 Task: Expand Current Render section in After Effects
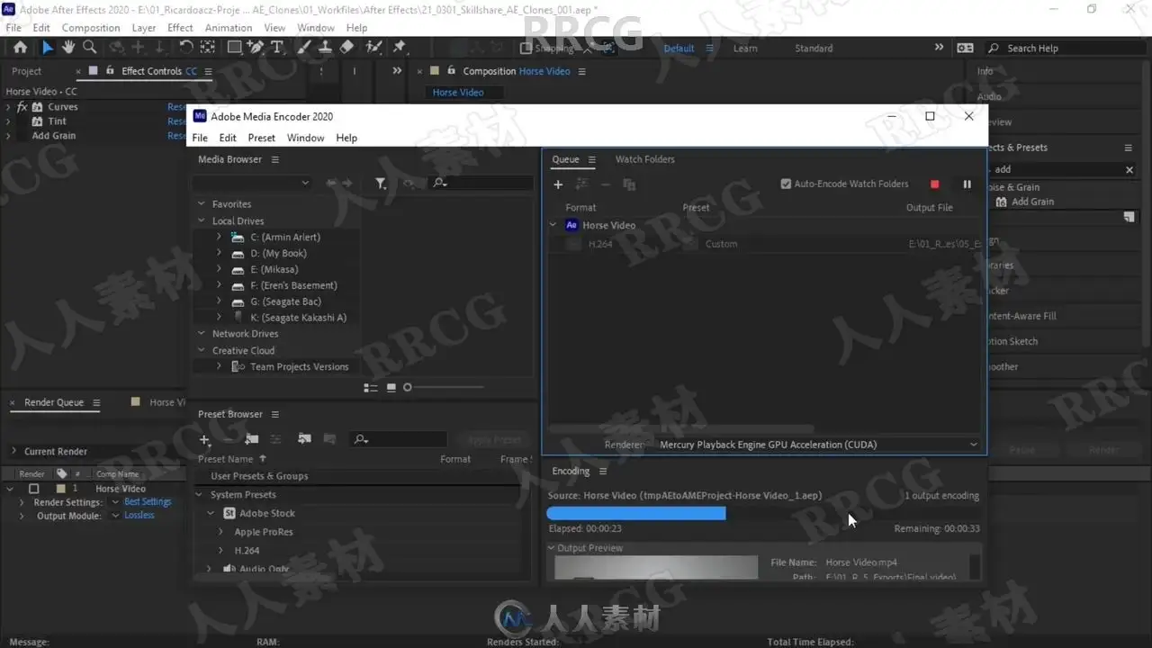pyautogui.click(x=13, y=452)
